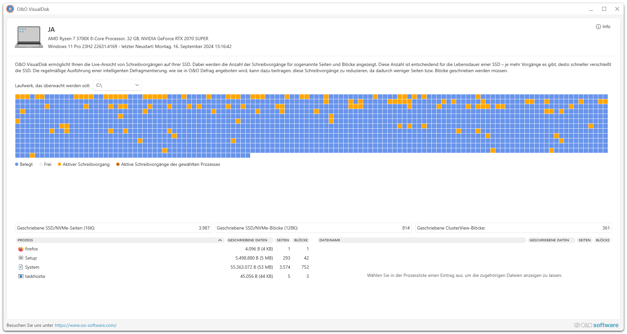Click the 752 blocks value for System
The image size is (627, 334).
point(305,267)
